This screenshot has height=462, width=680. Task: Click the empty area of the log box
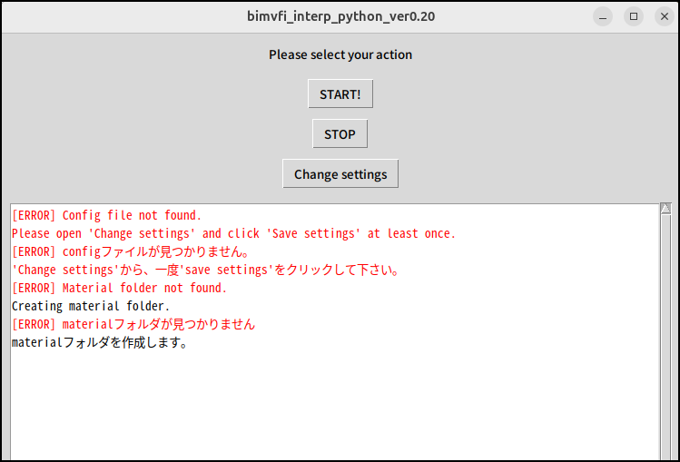click(x=334, y=404)
